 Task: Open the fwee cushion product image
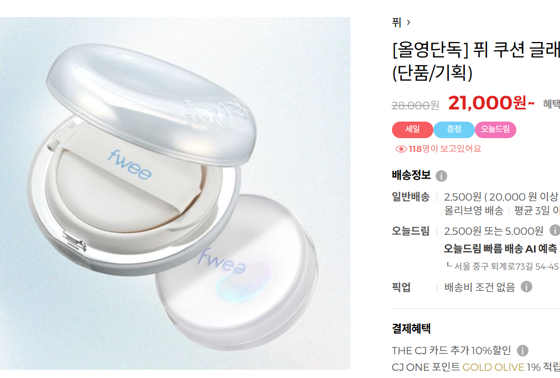175,193
